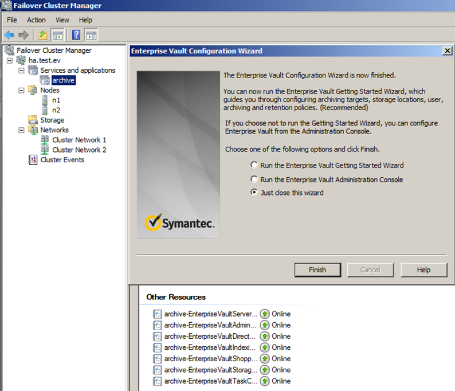
Task: Collapse the Nodes branch
Action: 21,90
